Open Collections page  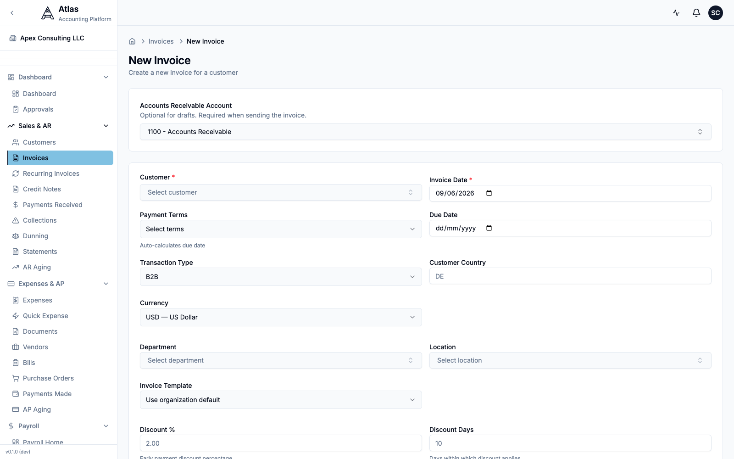(x=60, y=220)
